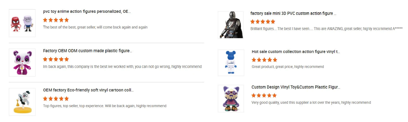Open 'Custom Design Vinyl Toy&Custom Plastic Figur' listing
408x122 pixels.
point(296,87)
